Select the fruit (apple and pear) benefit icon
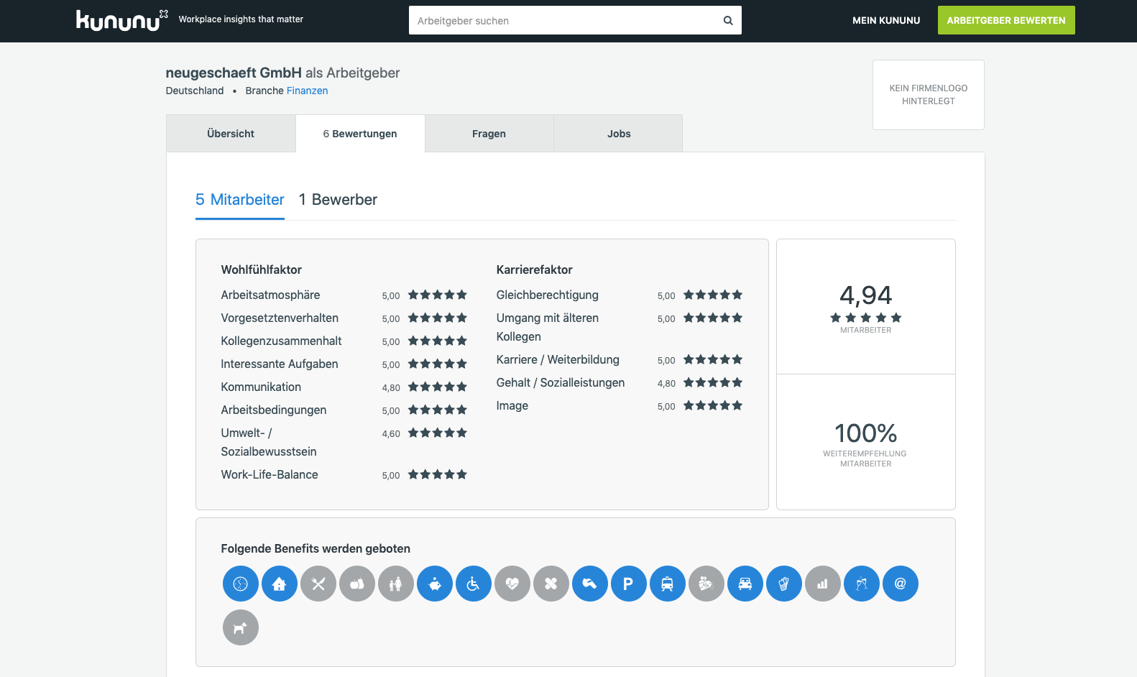Screen dimensions: 1137x677 [357, 584]
